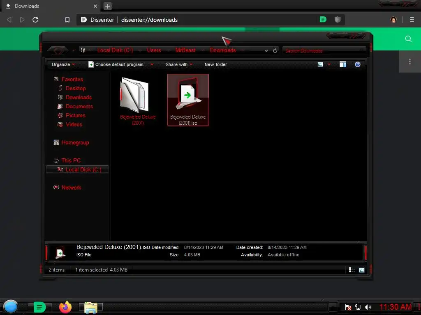Expand the view options dropdown arrow
Screen dimensions: 421x315
click(329, 64)
